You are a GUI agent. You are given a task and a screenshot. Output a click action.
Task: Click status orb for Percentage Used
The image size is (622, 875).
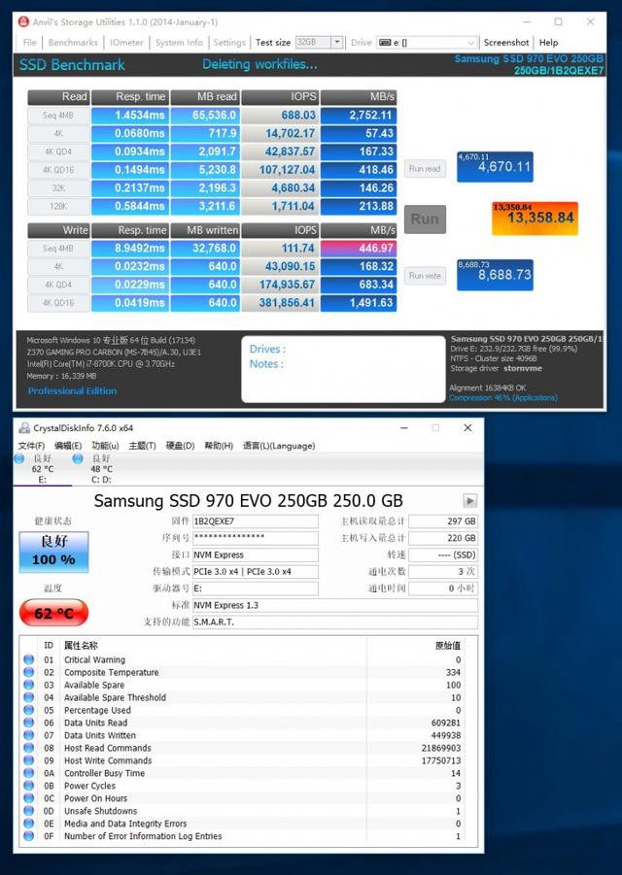pyautogui.click(x=28, y=710)
